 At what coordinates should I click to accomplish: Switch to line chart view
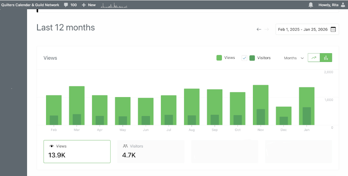[x=314, y=58]
